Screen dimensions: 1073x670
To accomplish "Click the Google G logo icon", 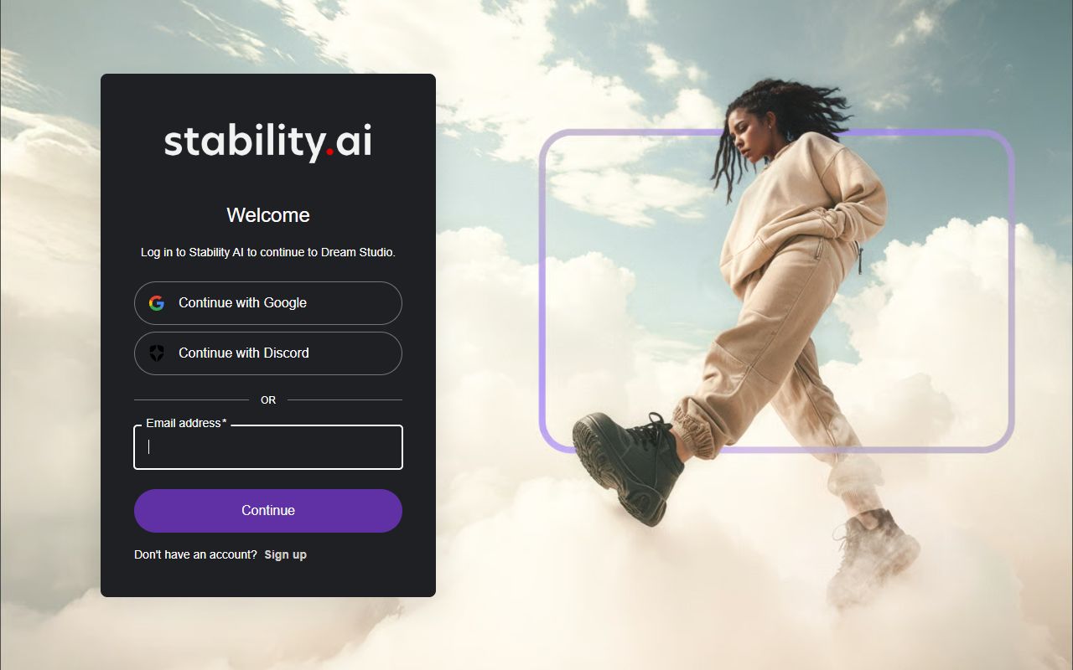I will (157, 303).
